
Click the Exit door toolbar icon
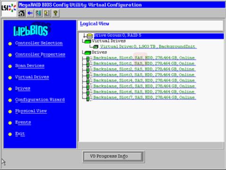click(38, 13)
